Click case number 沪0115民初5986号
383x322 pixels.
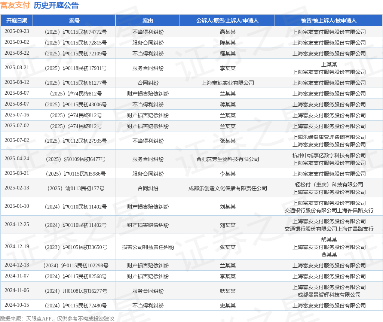[x=76, y=174]
